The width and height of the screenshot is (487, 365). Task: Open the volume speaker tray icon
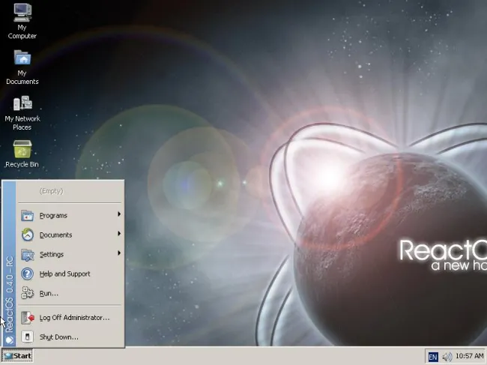pos(447,356)
